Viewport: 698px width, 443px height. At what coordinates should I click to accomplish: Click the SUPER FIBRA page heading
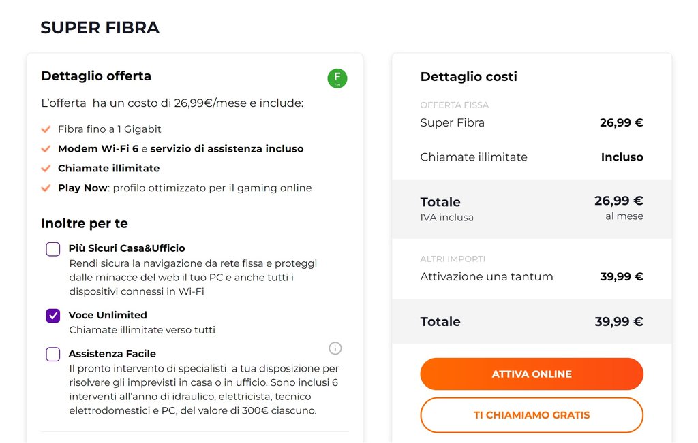100,28
